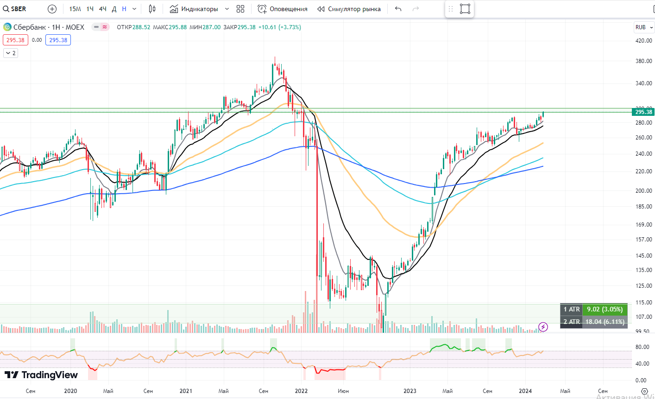Collapse the indicator legend showing 2

pyautogui.click(x=10, y=53)
